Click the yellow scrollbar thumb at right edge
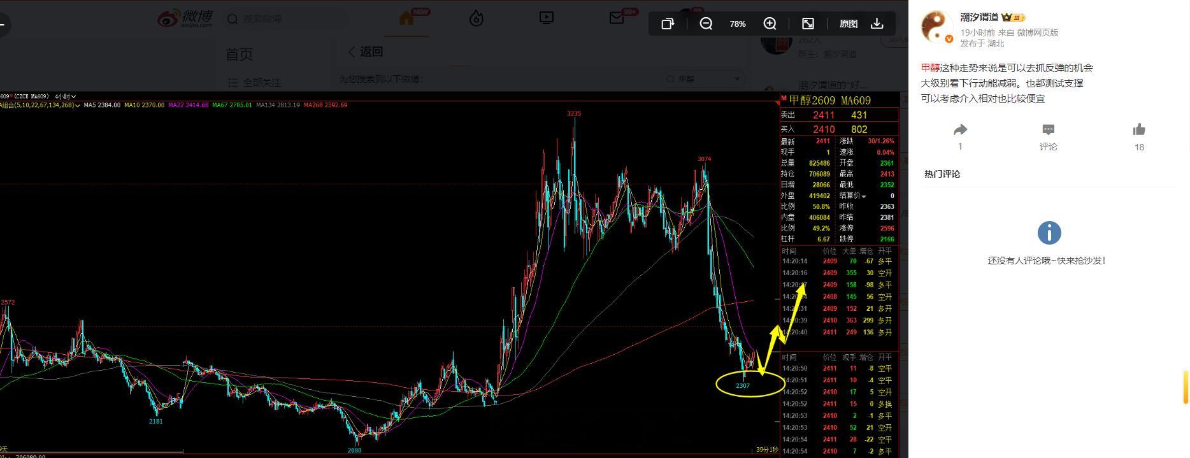This screenshot has width=1190, height=458. pyautogui.click(x=1187, y=387)
